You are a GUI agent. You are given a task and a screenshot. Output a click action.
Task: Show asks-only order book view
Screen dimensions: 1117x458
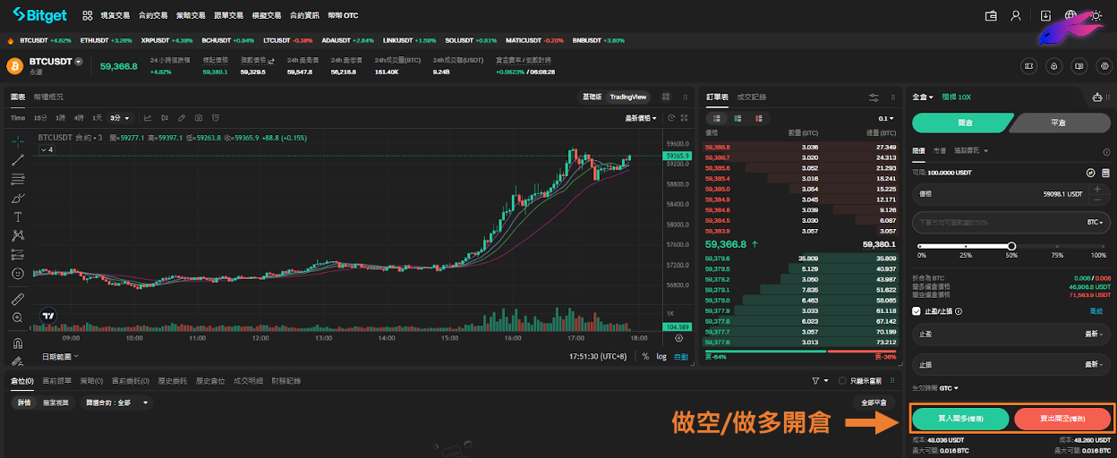(761, 118)
